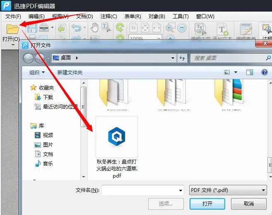Click the Add Text tool icon

[x=223, y=29]
